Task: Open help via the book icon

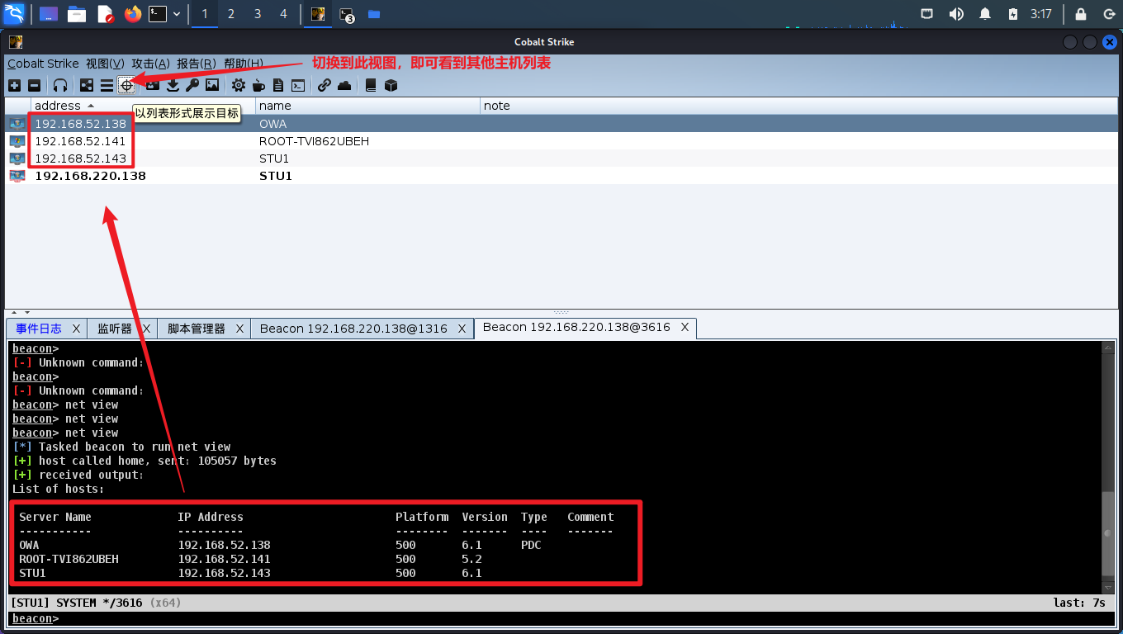Action: [371, 85]
